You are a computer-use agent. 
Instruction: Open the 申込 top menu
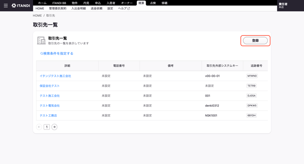(x=98, y=3)
